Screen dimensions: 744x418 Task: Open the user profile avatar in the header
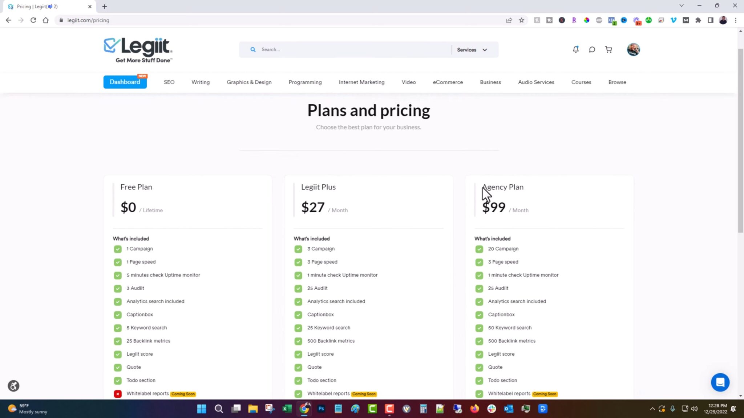point(633,49)
